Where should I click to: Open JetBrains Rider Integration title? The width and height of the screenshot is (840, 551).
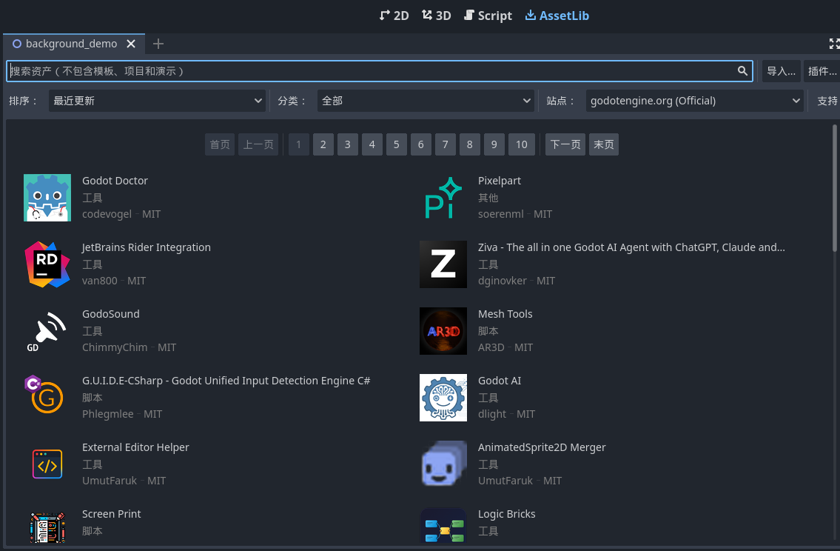(x=147, y=247)
